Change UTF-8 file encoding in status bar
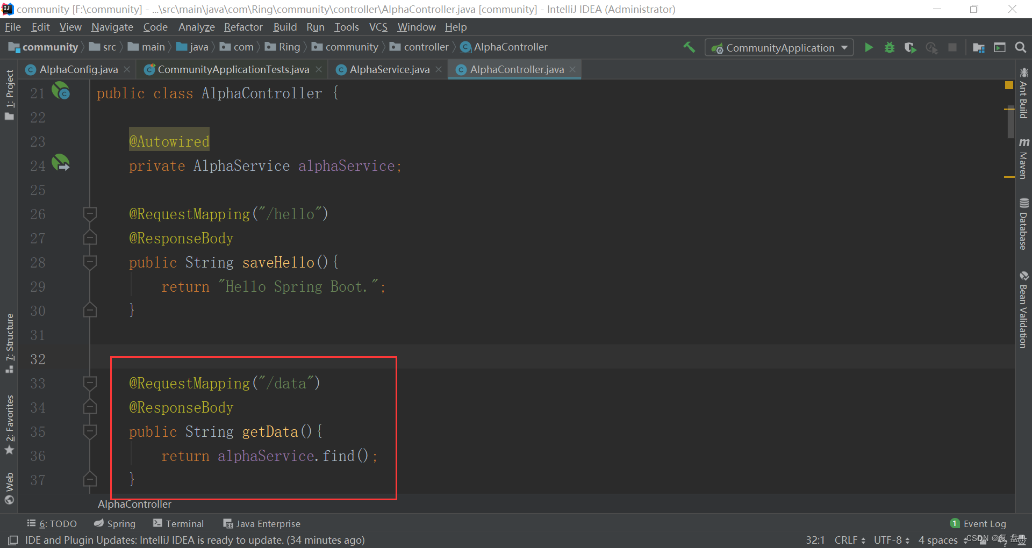This screenshot has width=1032, height=548. tap(892, 540)
